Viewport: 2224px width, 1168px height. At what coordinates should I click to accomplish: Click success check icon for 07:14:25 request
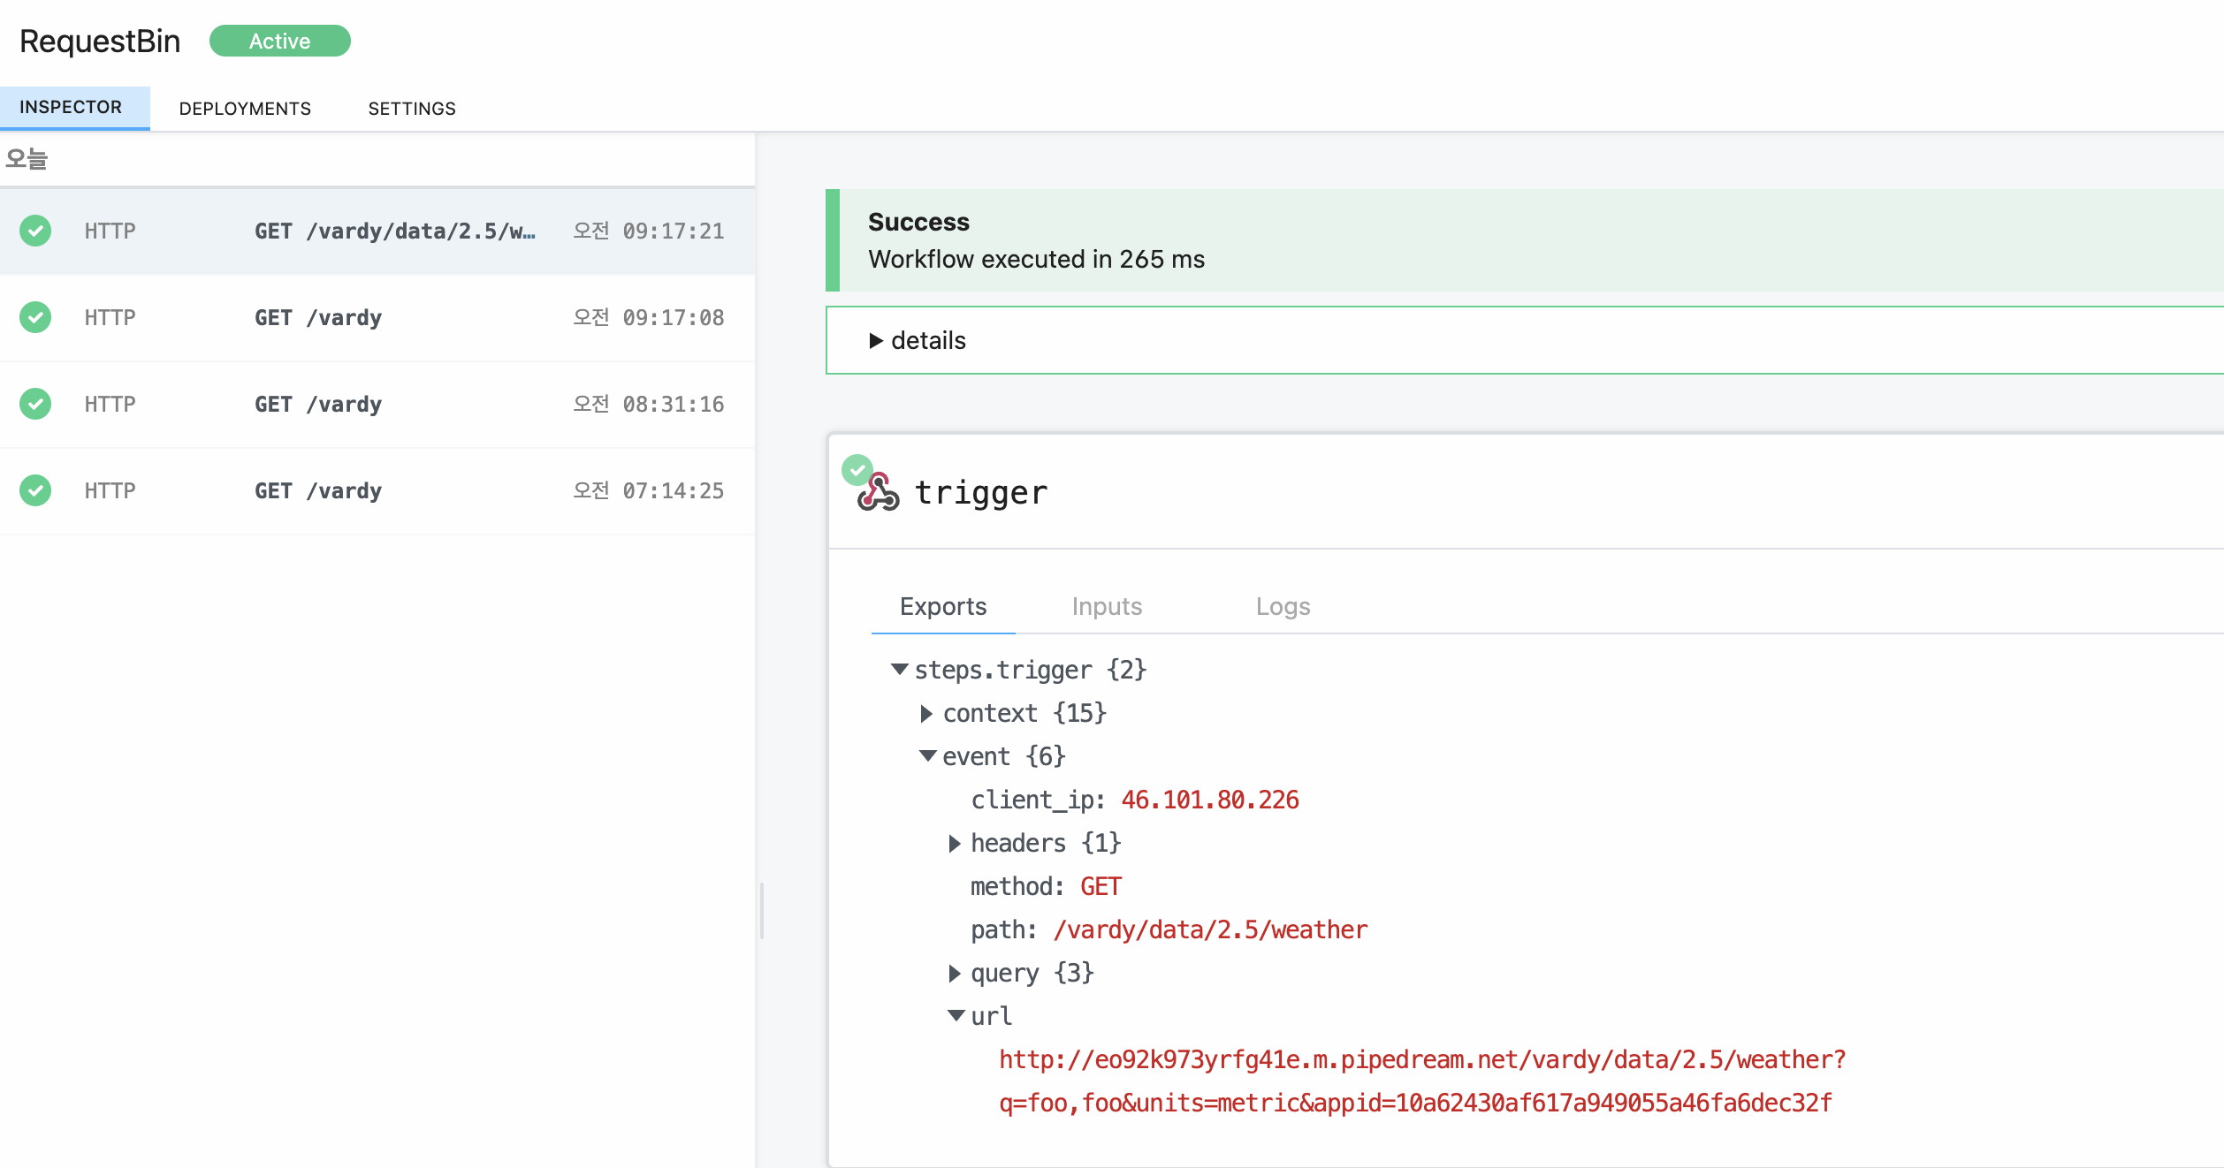[x=35, y=490]
